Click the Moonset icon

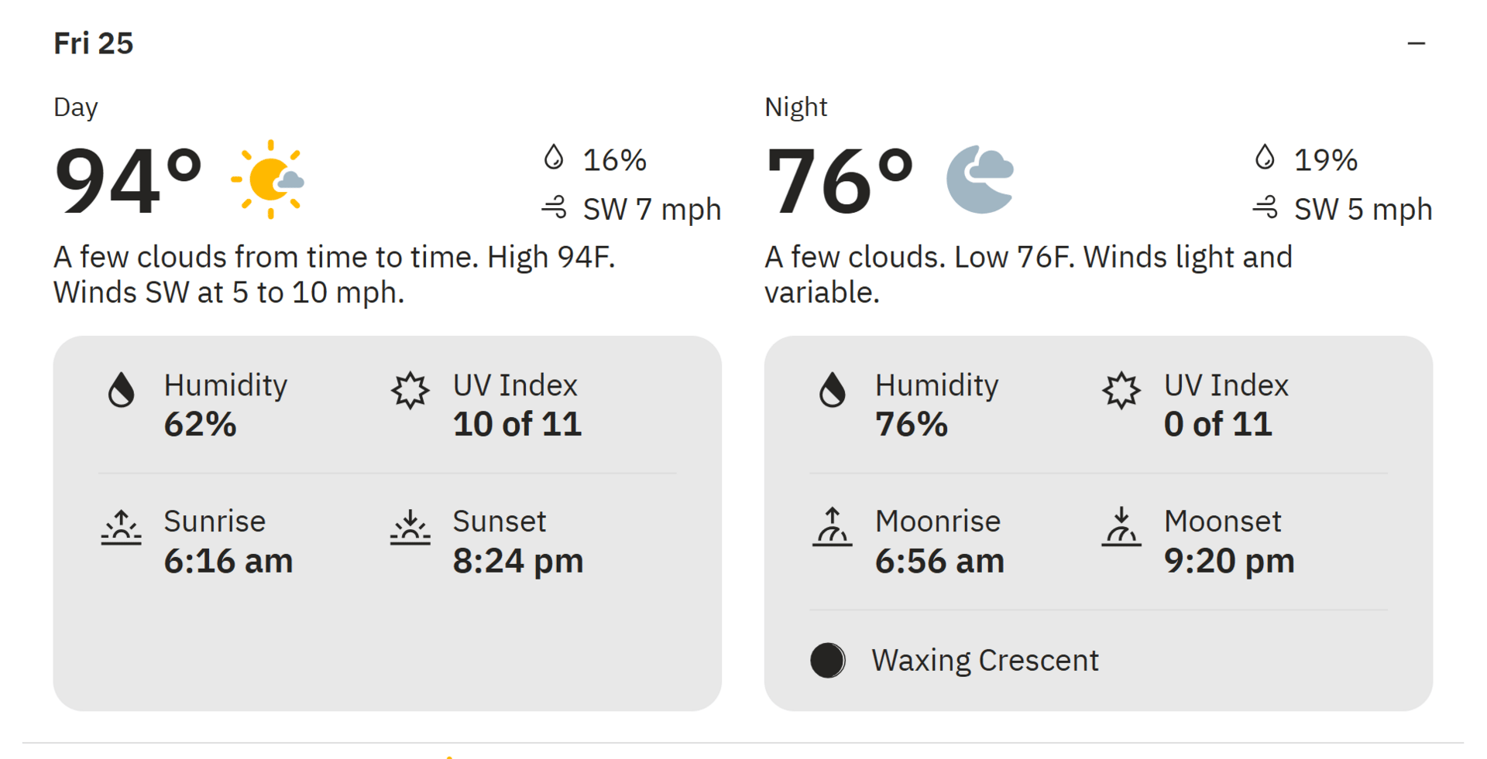tap(1121, 527)
